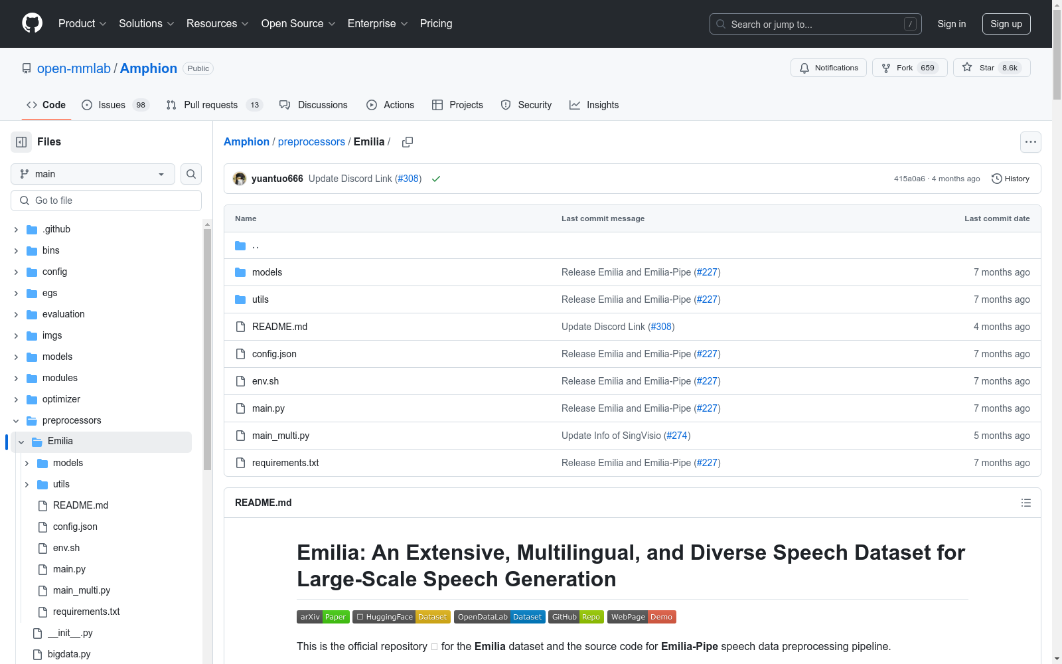Collapse the file tree side panel icon
This screenshot has width=1062, height=664.
click(x=21, y=142)
